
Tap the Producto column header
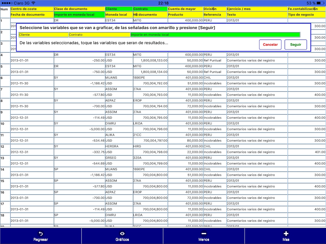point(185,15)
